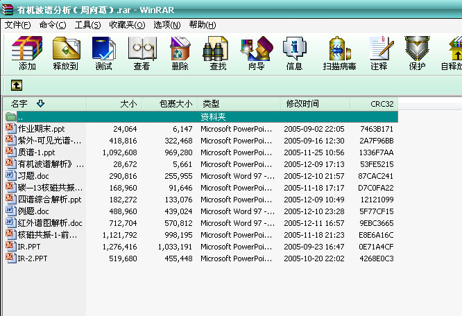Click the CRC value 7463B171

[377, 129]
